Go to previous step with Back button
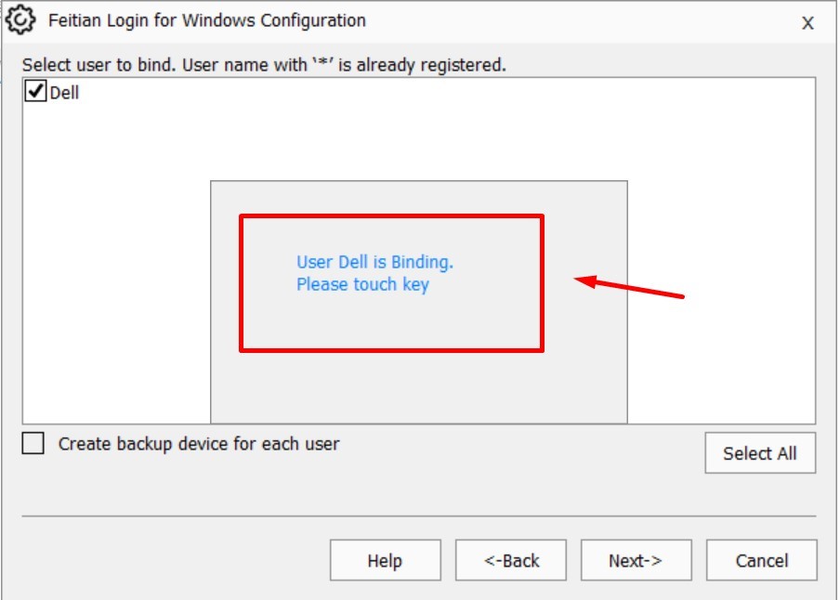840x600 pixels. click(x=511, y=560)
